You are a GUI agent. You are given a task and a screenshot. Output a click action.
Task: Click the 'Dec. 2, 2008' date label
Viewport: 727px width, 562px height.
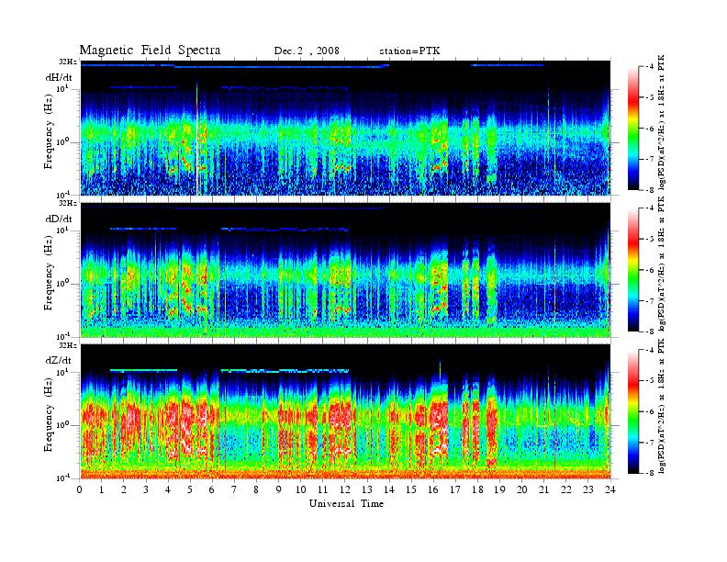[307, 51]
